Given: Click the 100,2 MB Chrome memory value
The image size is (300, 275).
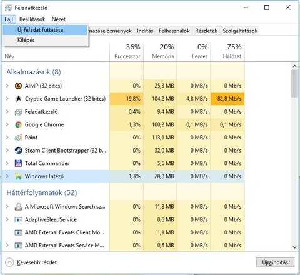Looking at the screenshot, I should 163,124.
